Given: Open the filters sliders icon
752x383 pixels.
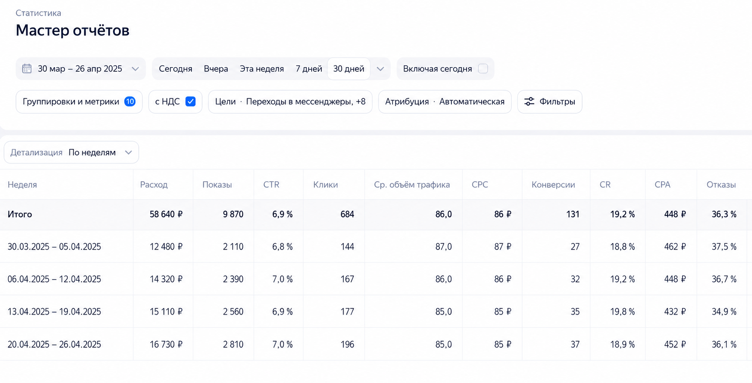Looking at the screenshot, I should point(529,102).
